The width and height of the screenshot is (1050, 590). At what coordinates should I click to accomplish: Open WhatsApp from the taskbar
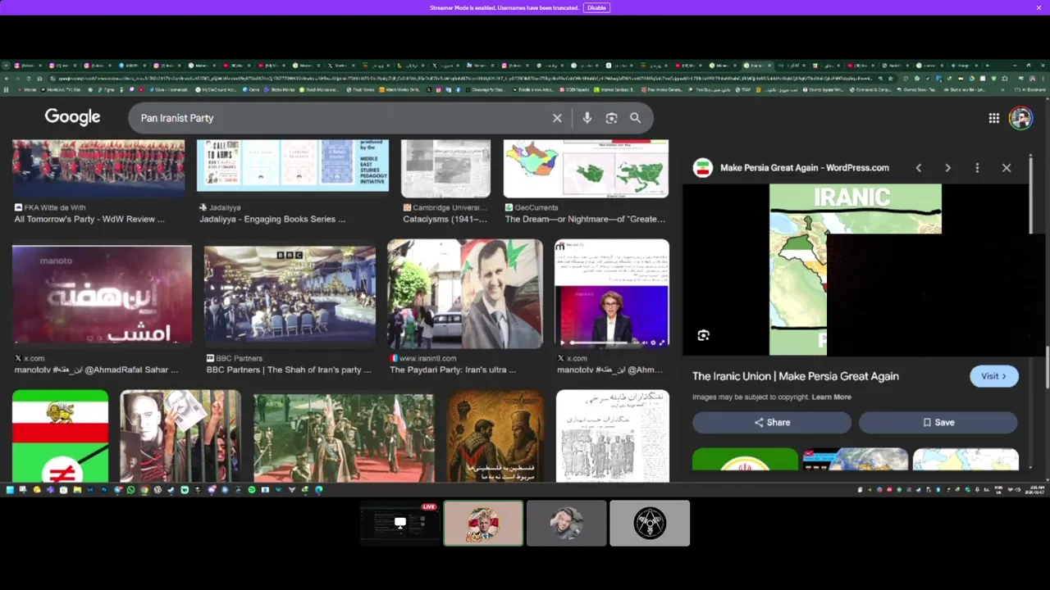(x=130, y=490)
